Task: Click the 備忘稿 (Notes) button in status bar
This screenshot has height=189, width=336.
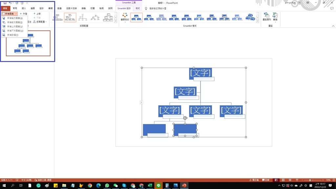Action: click(254, 180)
